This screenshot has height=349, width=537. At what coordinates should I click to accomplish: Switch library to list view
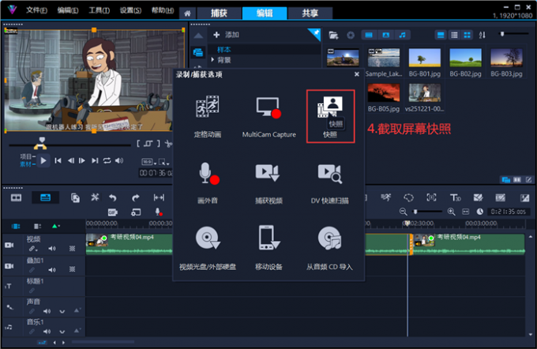pos(454,35)
